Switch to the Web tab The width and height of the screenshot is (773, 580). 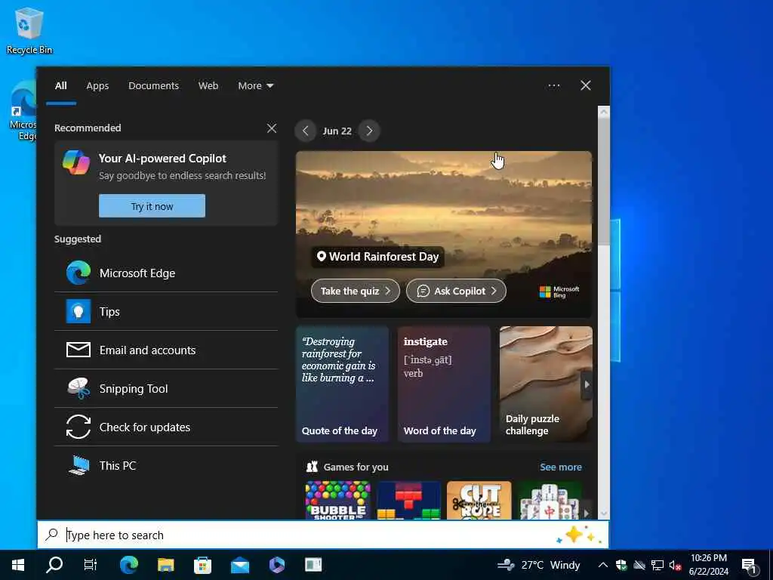tap(208, 86)
